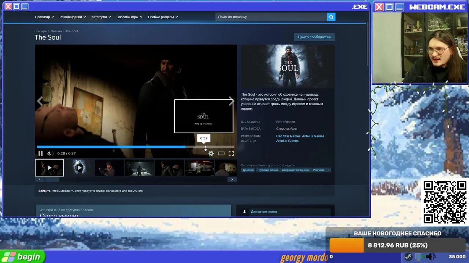Image resolution: width=469 pixels, height=263 pixels.
Task: Go to previous media with left arrow
Action: tap(40, 102)
